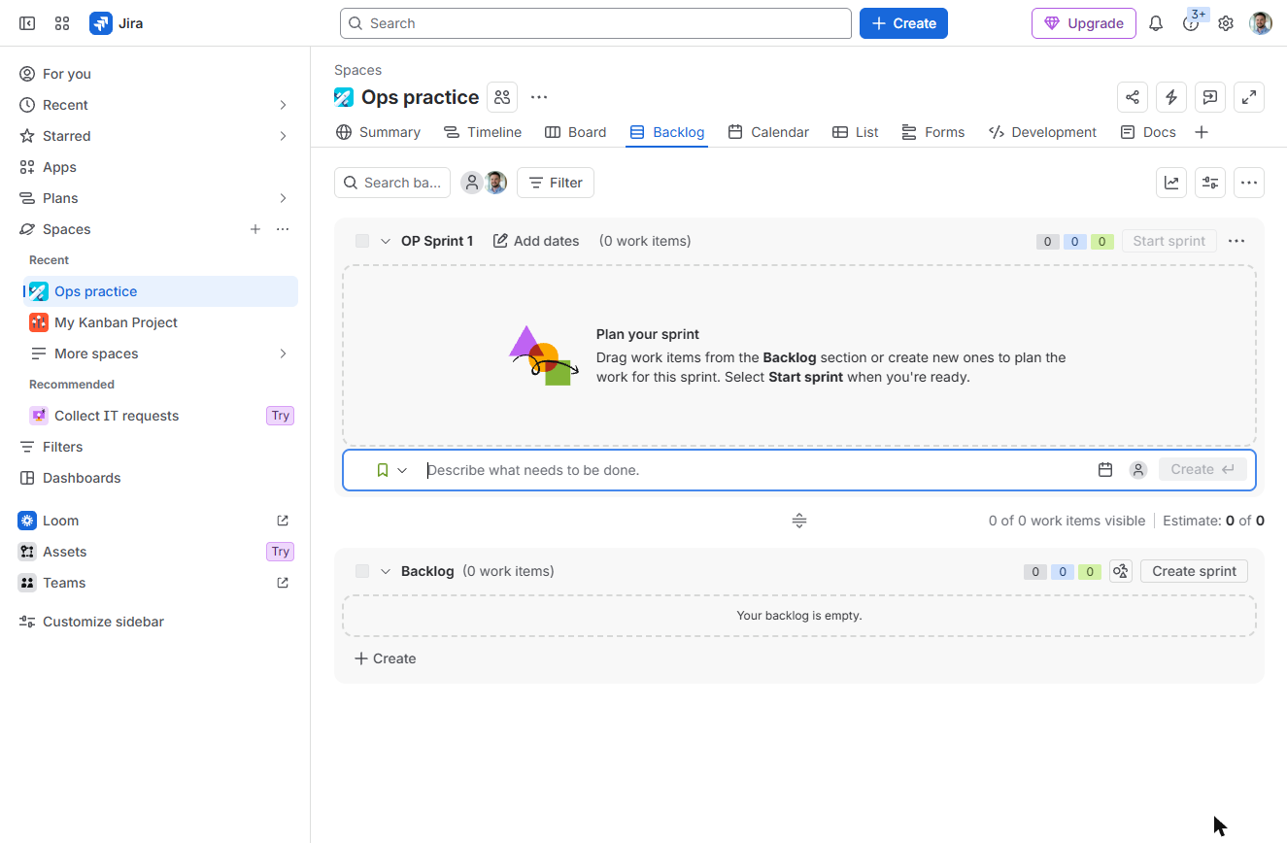Click the Spaces breadcrumb link
This screenshot has width=1287, height=843.
(357, 70)
